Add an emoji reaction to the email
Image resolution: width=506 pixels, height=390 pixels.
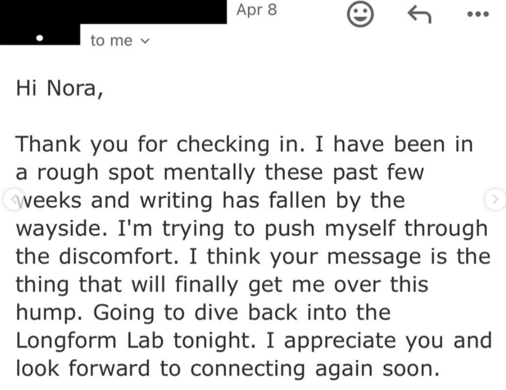coord(360,14)
